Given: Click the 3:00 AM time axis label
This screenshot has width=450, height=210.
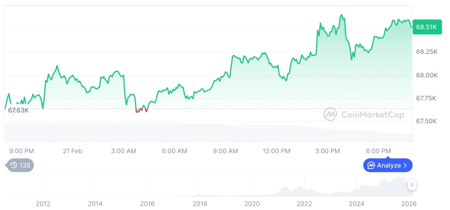Looking at the screenshot, I should coord(124,151).
